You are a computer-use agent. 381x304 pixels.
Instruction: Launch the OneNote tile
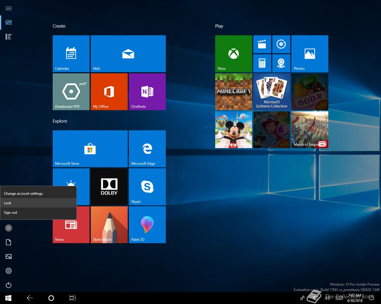(147, 92)
